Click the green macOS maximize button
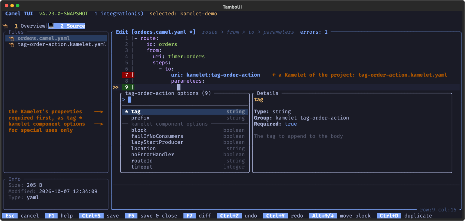The image size is (465, 221). click(17, 6)
